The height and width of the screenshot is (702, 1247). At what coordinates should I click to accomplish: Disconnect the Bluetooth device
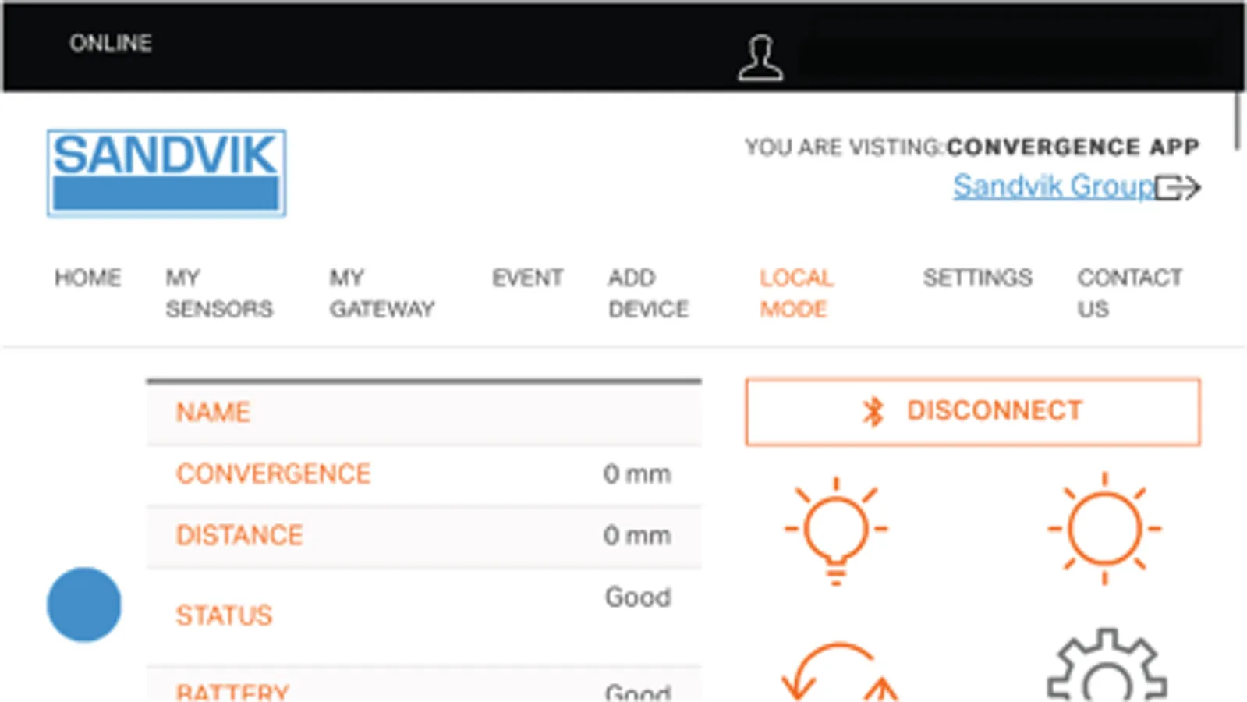(x=972, y=412)
